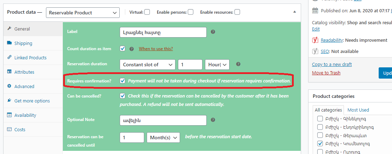
Task: Open the Reservable Product type dropdown
Action: point(83,13)
